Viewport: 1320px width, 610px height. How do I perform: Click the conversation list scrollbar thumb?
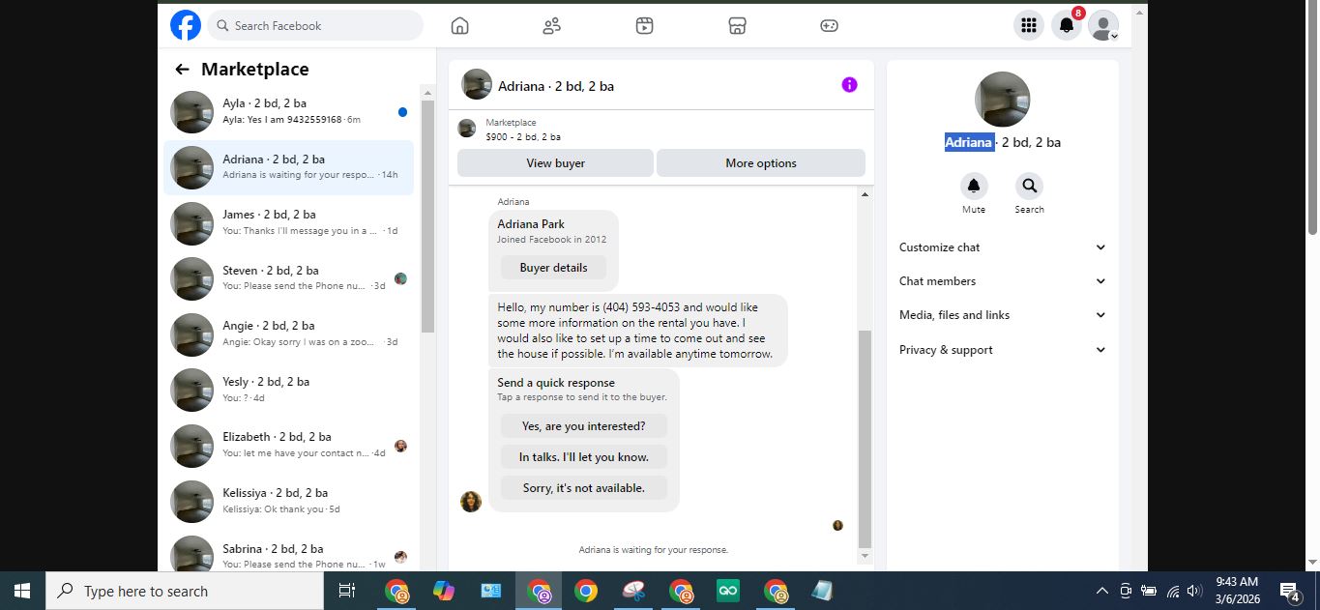pyautogui.click(x=427, y=216)
